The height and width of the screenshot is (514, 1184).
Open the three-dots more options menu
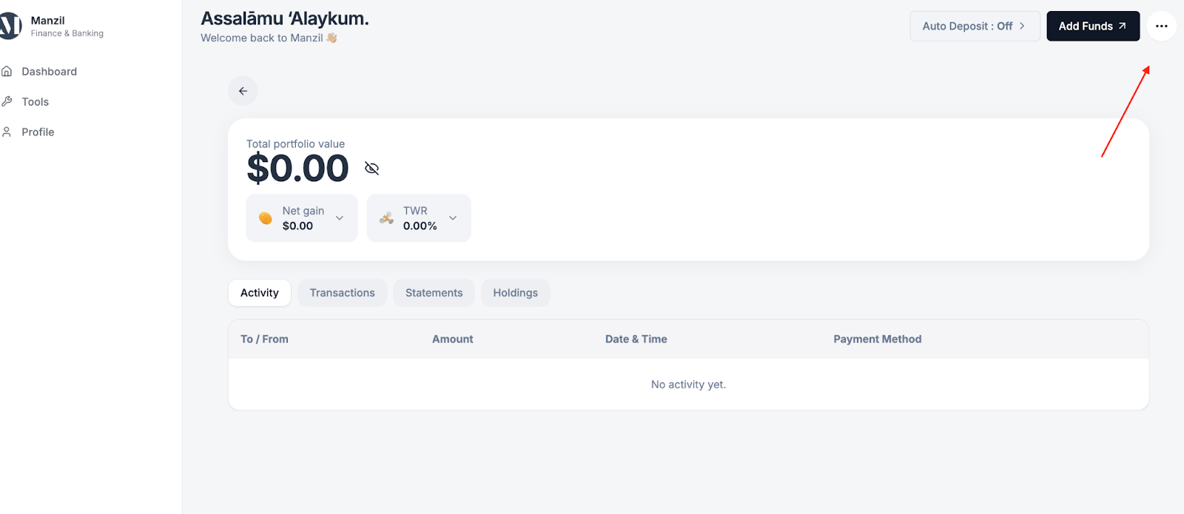pyautogui.click(x=1161, y=26)
